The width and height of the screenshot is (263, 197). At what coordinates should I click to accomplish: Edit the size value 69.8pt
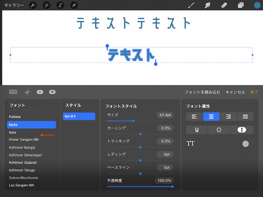165,115
